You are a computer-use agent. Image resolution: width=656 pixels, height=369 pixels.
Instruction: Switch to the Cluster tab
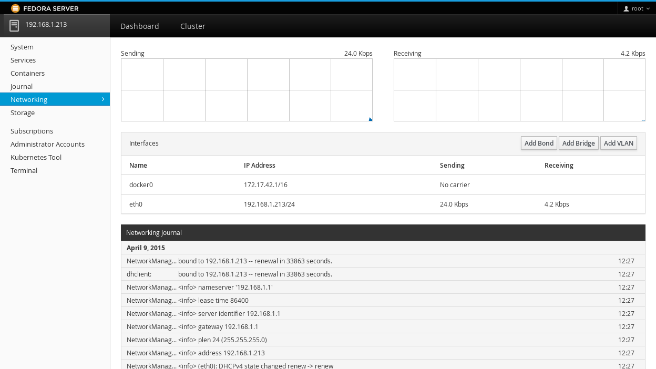[x=192, y=26]
